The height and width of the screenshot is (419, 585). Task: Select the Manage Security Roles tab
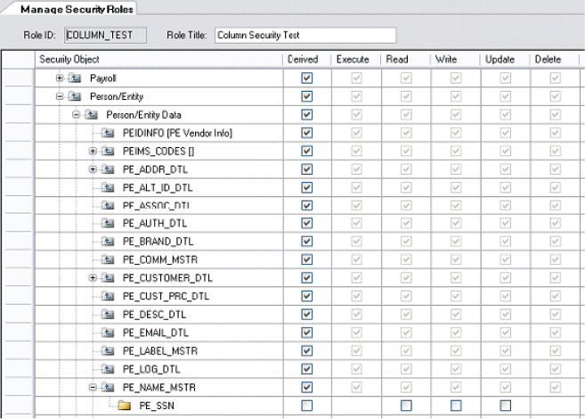61,7
